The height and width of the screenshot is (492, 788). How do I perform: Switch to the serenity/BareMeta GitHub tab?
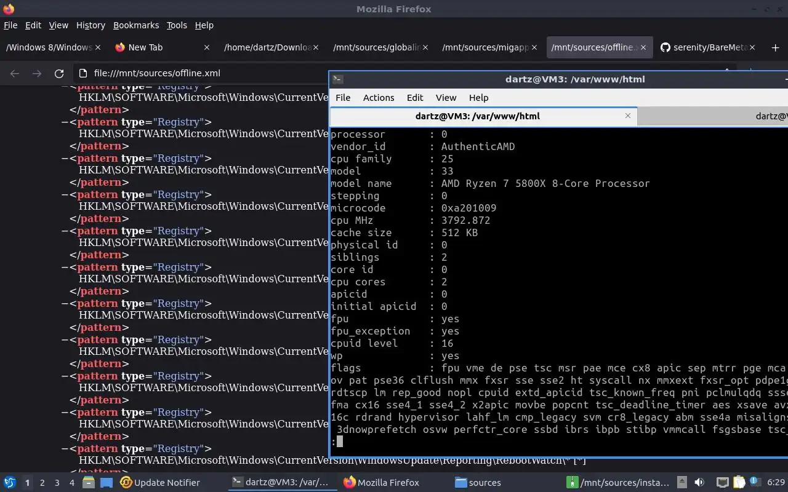[x=708, y=47]
